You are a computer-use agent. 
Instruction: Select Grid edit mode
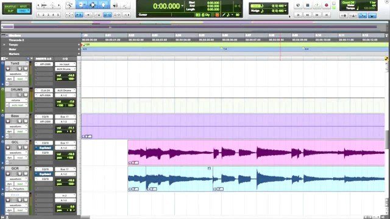[24, 11]
